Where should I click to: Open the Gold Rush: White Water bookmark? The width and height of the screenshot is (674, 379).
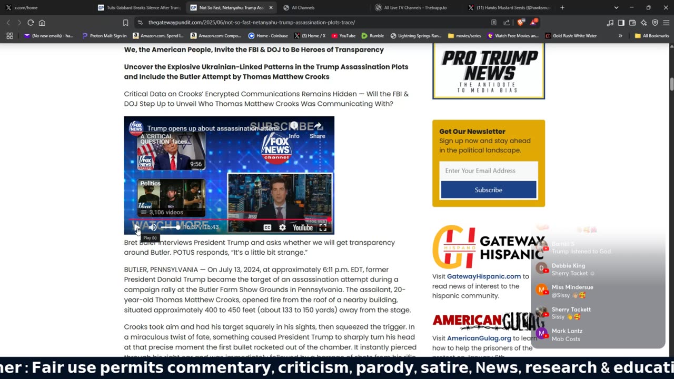click(x=571, y=36)
